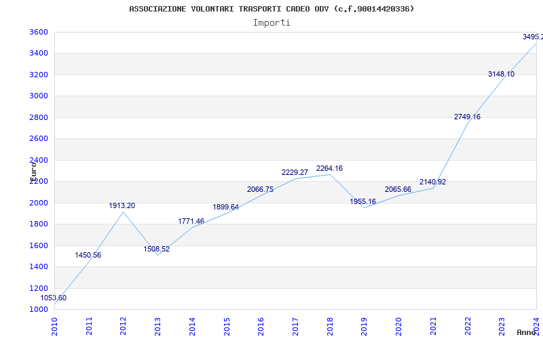Select the 2229.27 data label
The image size is (543, 339).
click(x=295, y=172)
